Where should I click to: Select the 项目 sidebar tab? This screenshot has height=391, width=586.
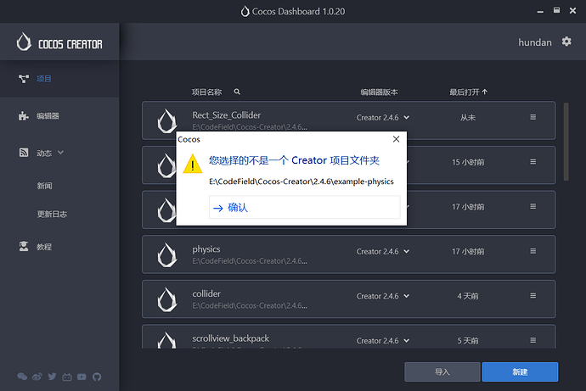click(x=59, y=79)
